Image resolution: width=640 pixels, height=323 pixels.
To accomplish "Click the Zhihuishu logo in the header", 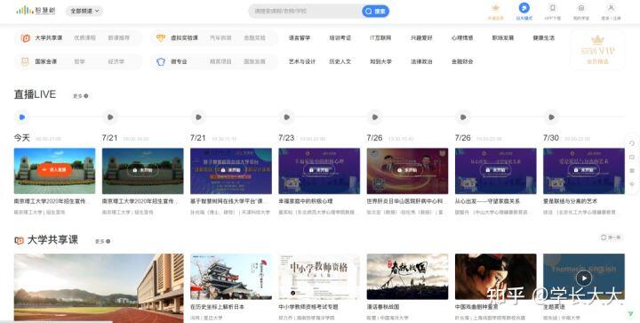I will tap(36, 11).
